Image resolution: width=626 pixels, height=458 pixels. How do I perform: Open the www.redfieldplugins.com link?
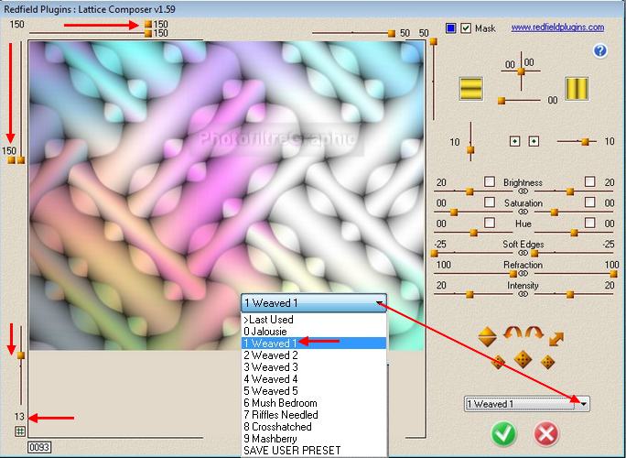coord(556,28)
